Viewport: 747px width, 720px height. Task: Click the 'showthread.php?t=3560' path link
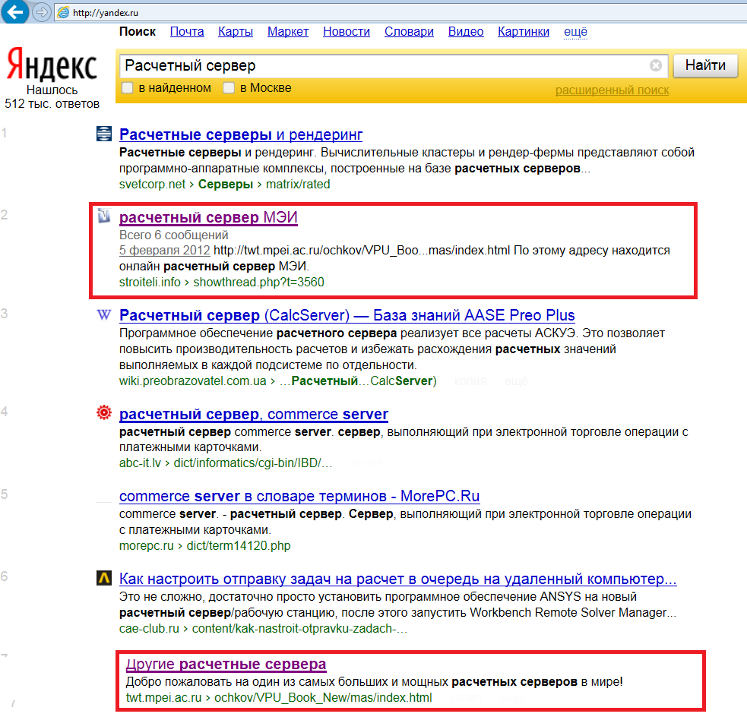[x=258, y=283]
